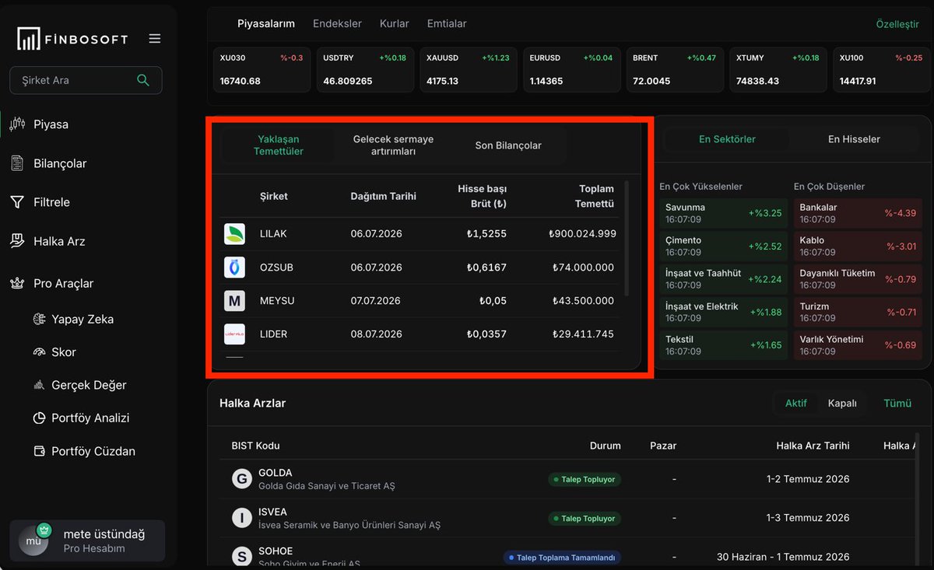The image size is (934, 570).
Task: Open Halka Arz in the sidebar
Action: point(59,241)
